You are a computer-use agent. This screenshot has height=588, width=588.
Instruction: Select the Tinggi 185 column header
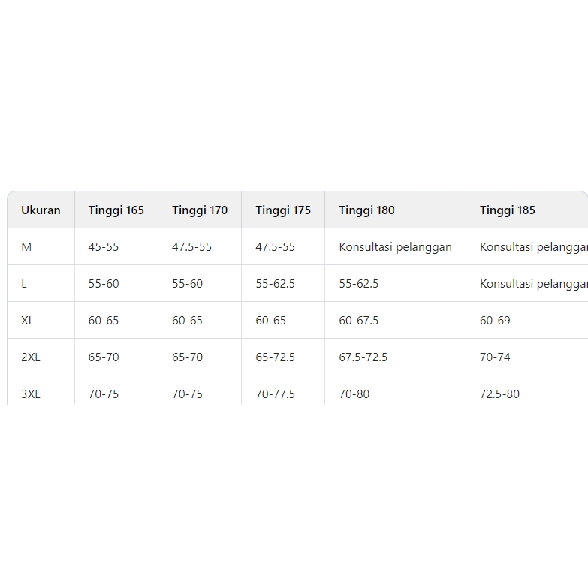click(508, 210)
